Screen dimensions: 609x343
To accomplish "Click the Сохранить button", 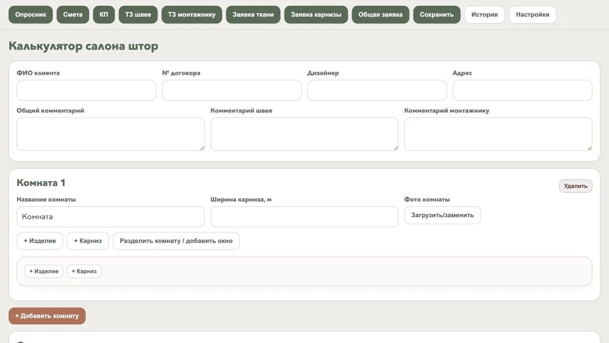I will coord(437,14).
